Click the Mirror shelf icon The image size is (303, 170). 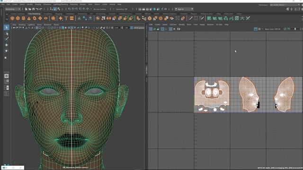coord(109,18)
